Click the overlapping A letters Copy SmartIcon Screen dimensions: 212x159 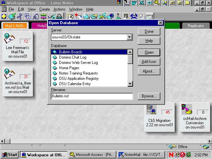click(x=27, y=17)
